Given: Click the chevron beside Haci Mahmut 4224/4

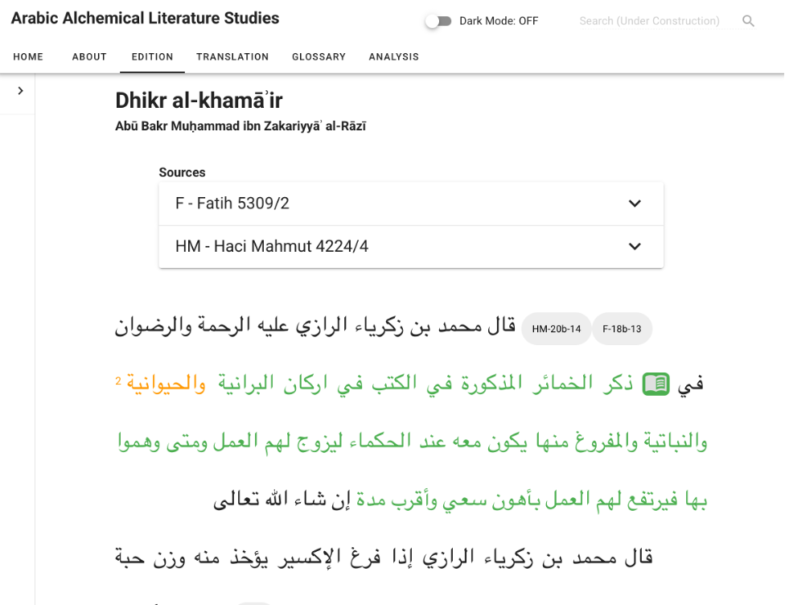Looking at the screenshot, I should pyautogui.click(x=635, y=246).
